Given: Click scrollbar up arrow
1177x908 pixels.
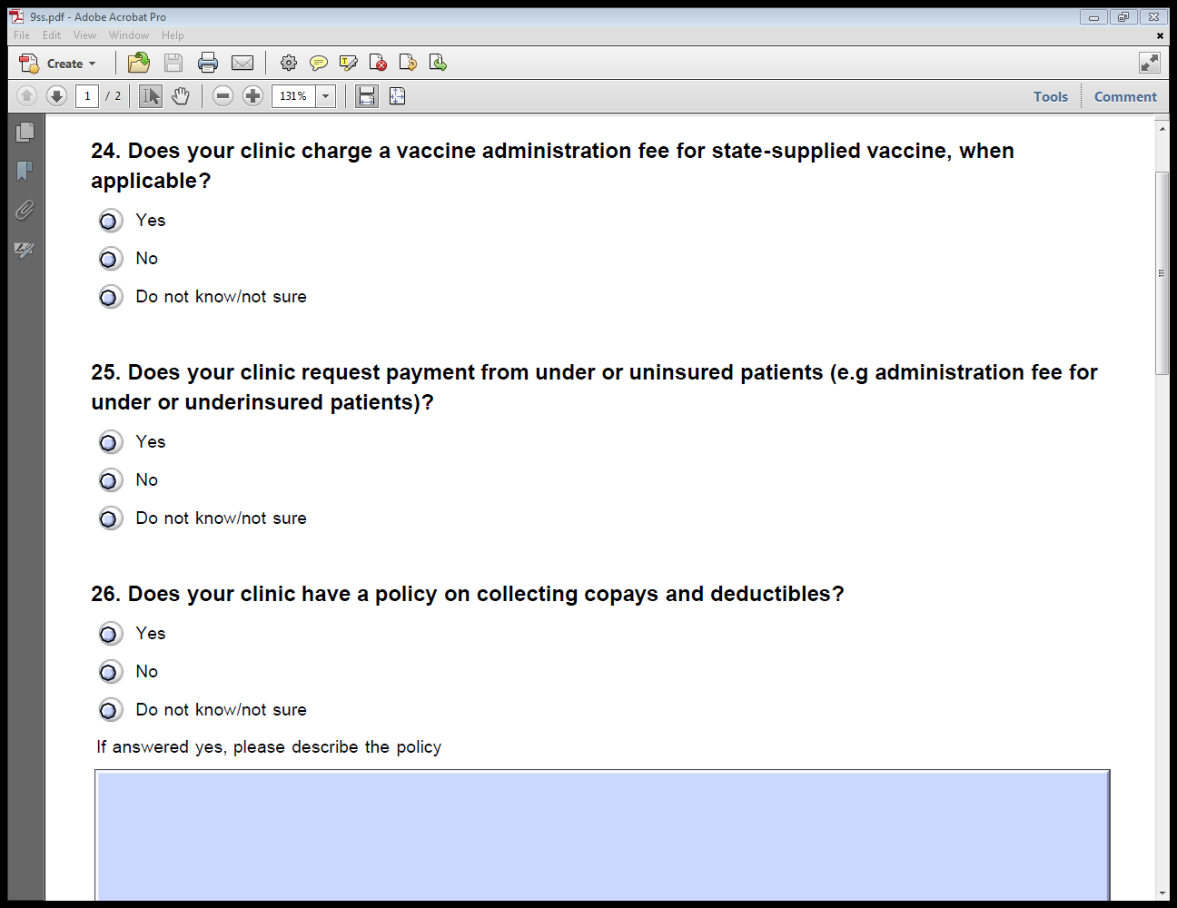Looking at the screenshot, I should click(x=1162, y=128).
